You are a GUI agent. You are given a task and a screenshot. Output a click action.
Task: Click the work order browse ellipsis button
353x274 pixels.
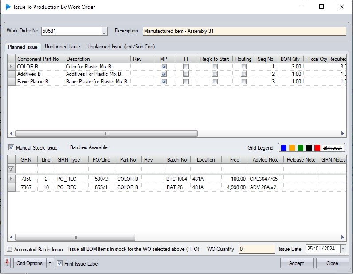tap(105, 31)
